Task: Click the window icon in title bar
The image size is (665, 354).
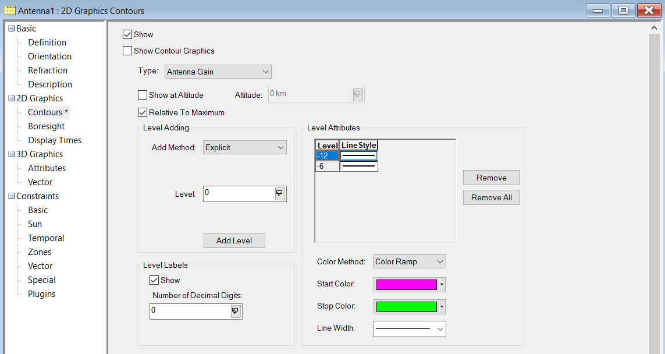Action: pos(9,10)
